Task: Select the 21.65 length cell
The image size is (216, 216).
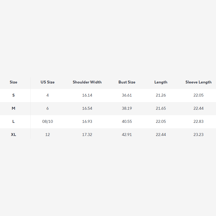Action: click(x=161, y=108)
